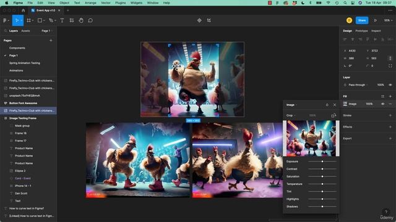Align bottom icon in Design panel
Screen dimensions: 396x222
[383, 39]
